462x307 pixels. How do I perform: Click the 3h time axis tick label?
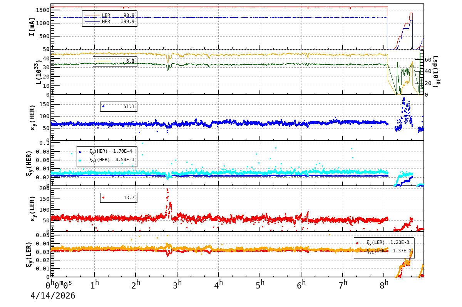[177, 285]
